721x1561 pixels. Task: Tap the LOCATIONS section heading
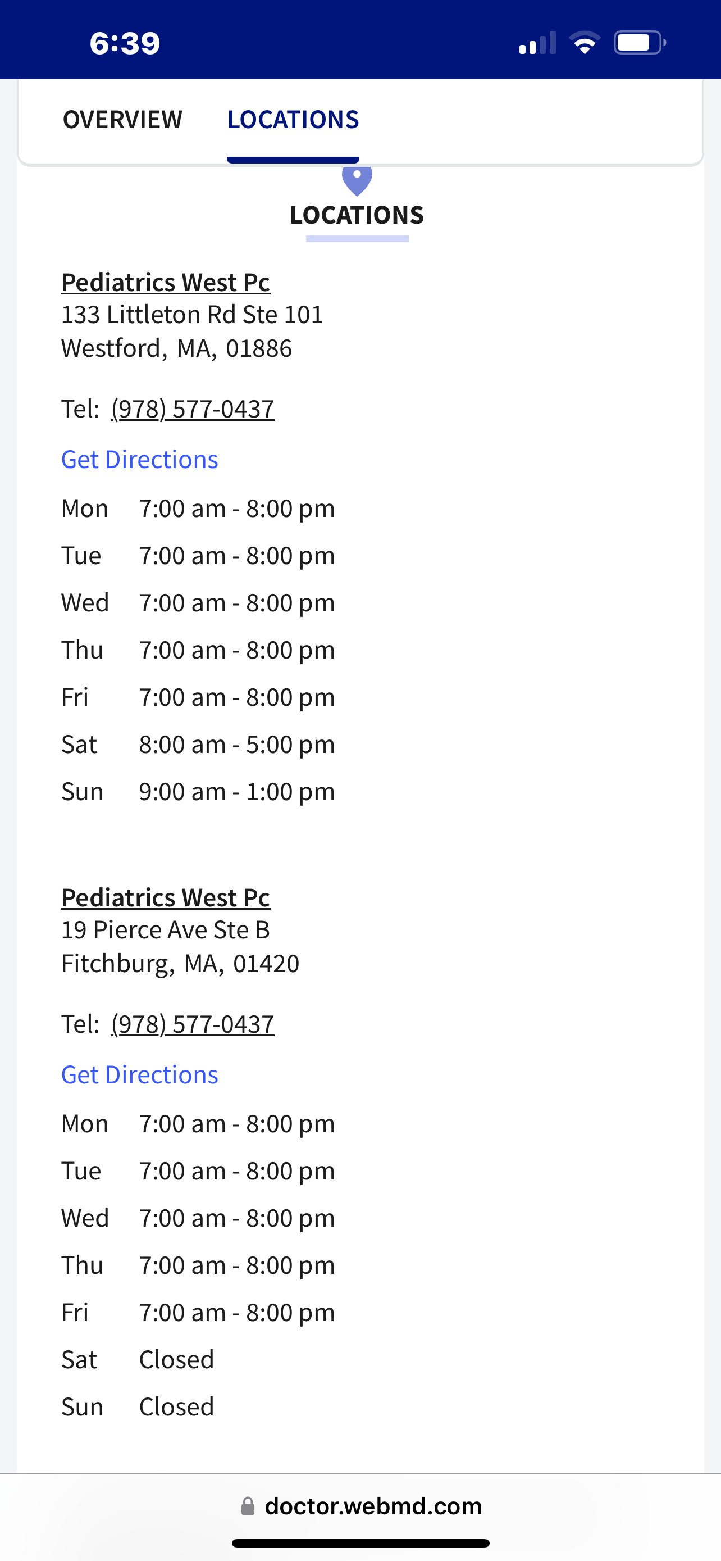click(357, 215)
